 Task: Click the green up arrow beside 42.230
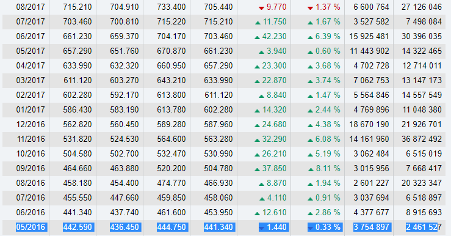257,37
